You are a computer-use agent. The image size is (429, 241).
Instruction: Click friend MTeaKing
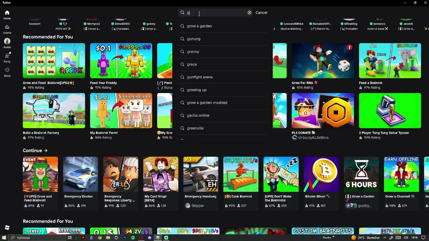tap(349, 24)
